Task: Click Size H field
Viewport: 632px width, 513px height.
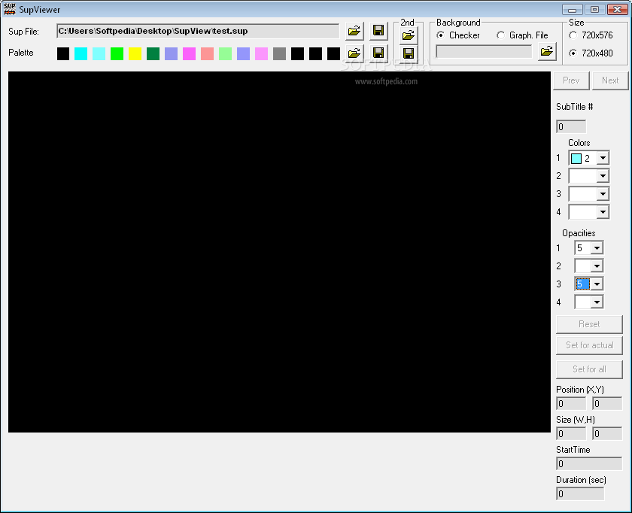Action: (607, 434)
